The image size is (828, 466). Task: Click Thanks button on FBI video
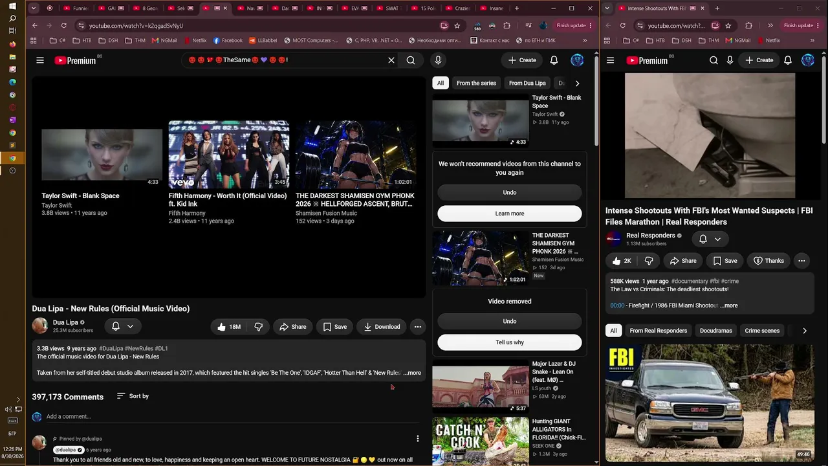tap(768, 261)
